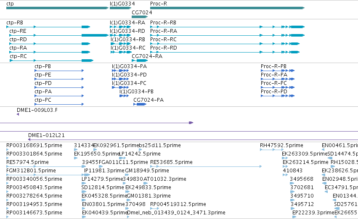Click RP003168691.5prime EST label

(34, 145)
